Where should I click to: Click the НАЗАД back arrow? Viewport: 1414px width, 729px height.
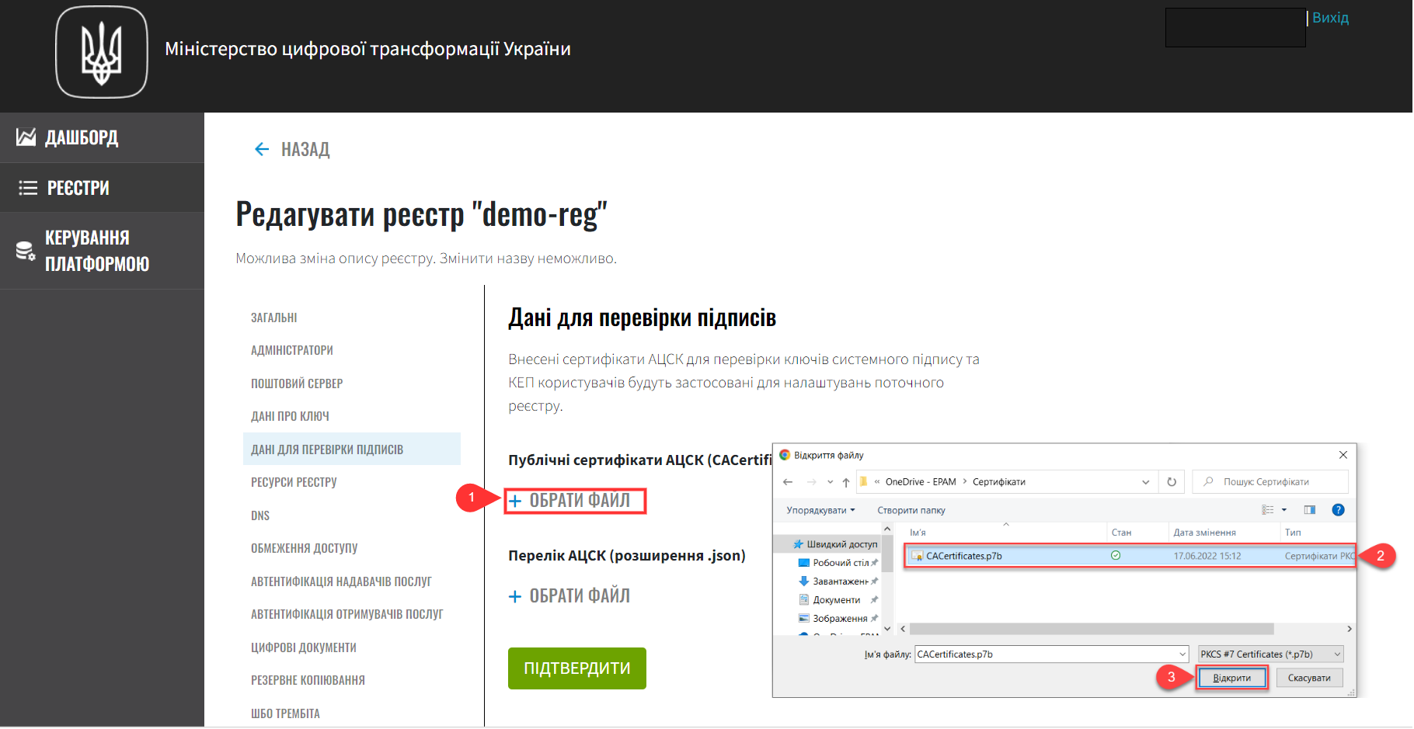[x=262, y=149]
